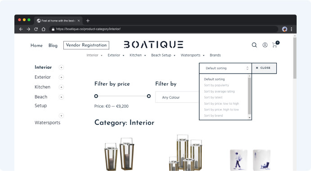Click the price range slider track
Viewport: 311px width, 171px height.
click(122, 96)
